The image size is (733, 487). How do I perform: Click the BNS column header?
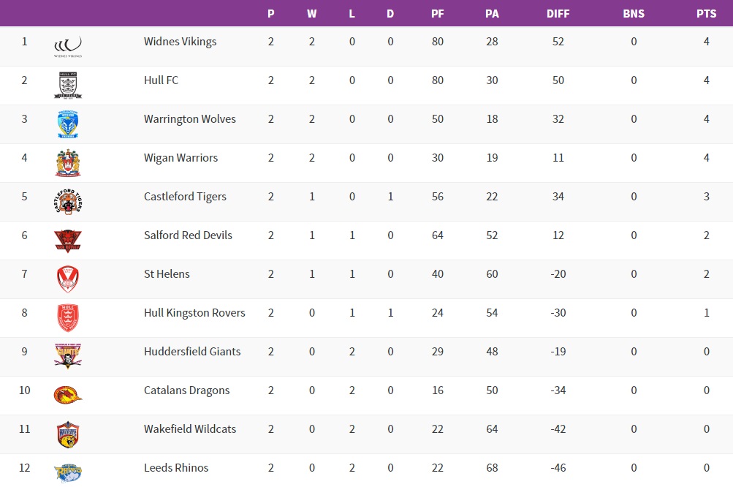[634, 14]
